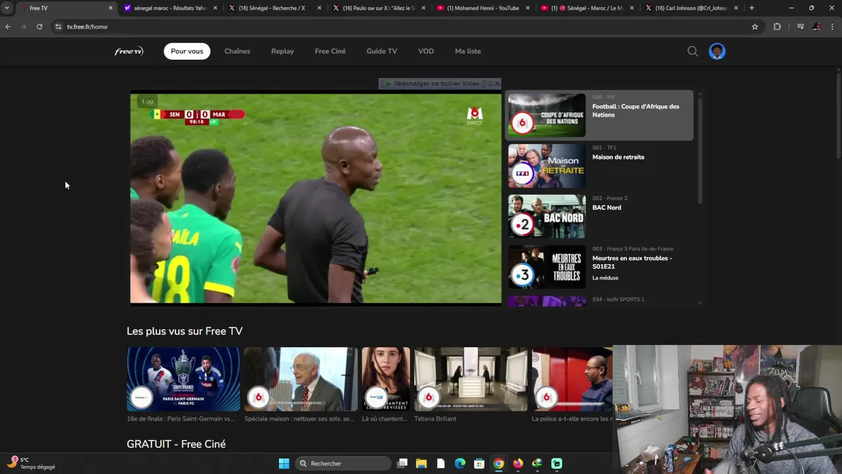
Task: Open Microsoft Edge from the taskbar
Action: click(460, 463)
